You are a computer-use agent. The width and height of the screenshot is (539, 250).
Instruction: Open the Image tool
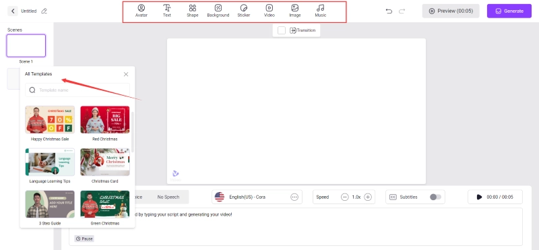pyautogui.click(x=295, y=11)
